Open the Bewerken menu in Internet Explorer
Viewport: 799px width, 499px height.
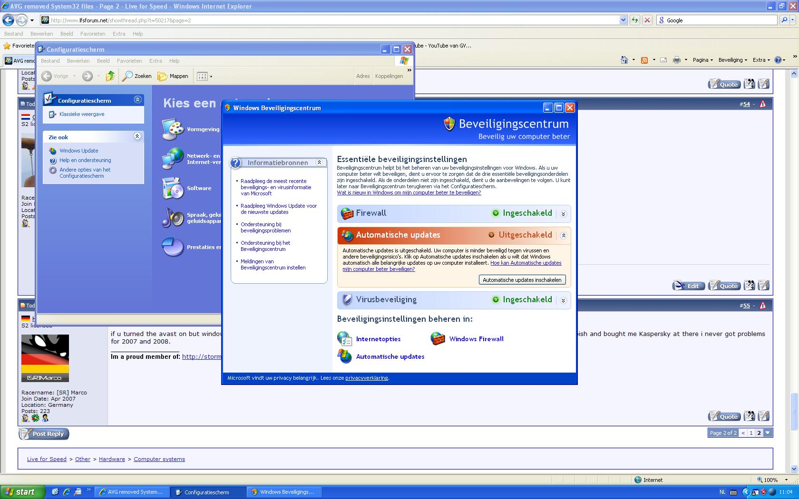42,34
